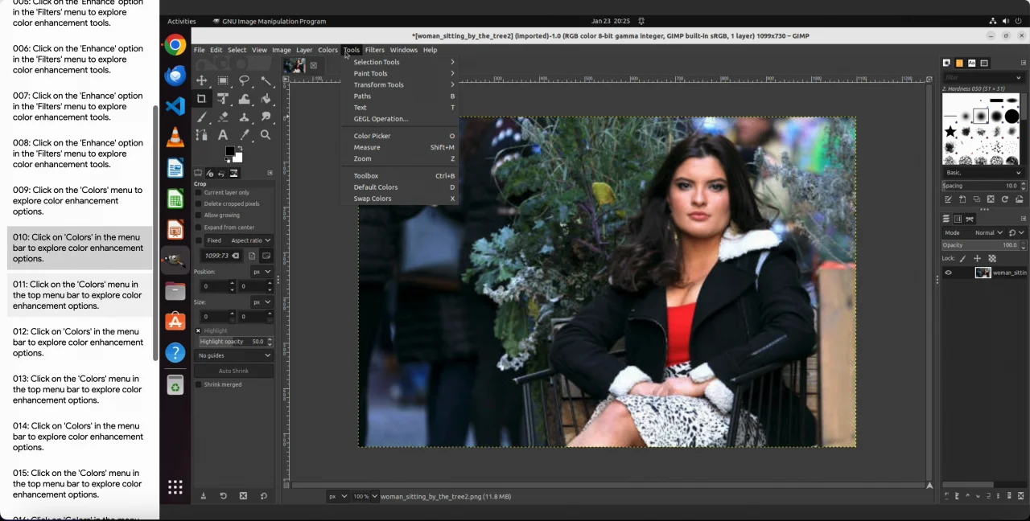1030x521 pixels.
Task: Adjust the layer Opacity slider
Action: click(979, 245)
